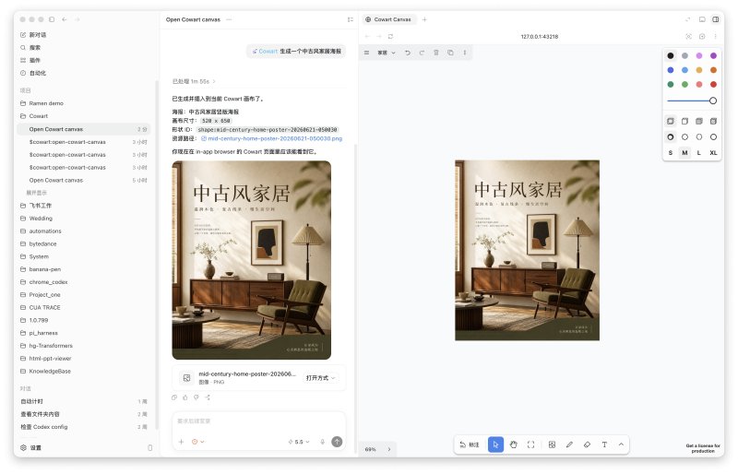The width and height of the screenshot is (738, 474).
Task: Set size to M
Action: tap(684, 152)
